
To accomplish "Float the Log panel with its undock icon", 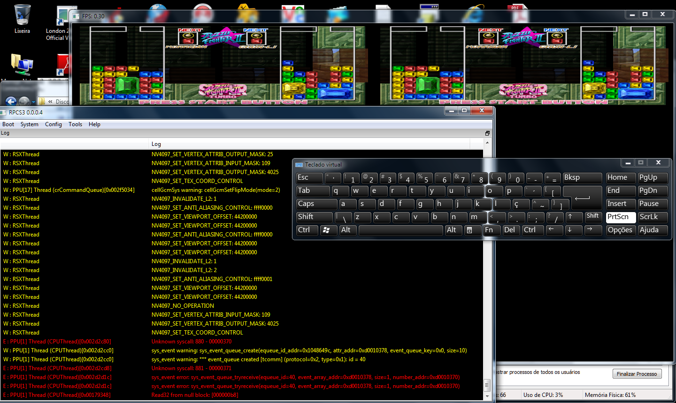I will [x=487, y=133].
